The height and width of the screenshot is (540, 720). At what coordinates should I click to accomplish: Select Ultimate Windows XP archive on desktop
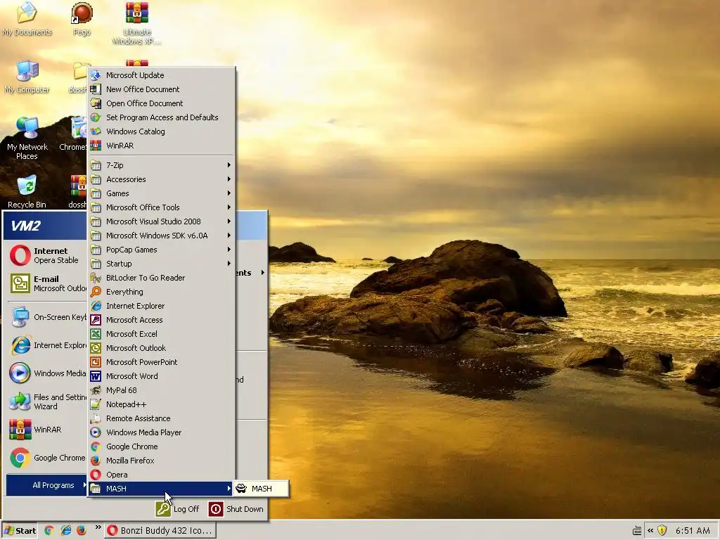[x=137, y=23]
